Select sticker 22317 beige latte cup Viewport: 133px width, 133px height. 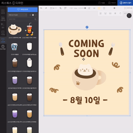coord(15,97)
